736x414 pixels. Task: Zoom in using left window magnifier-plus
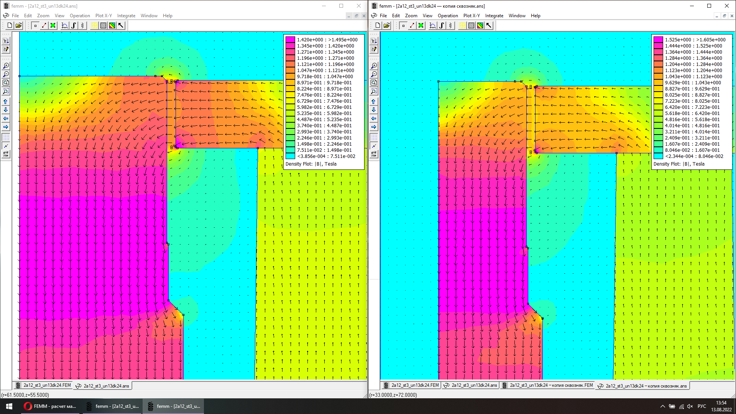[x=6, y=66]
